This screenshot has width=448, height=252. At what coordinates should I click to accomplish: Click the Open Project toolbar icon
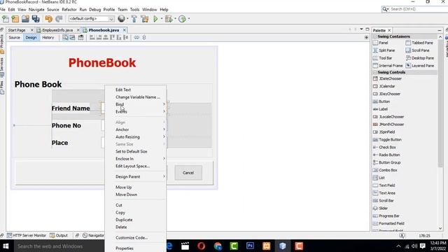point(25,19)
